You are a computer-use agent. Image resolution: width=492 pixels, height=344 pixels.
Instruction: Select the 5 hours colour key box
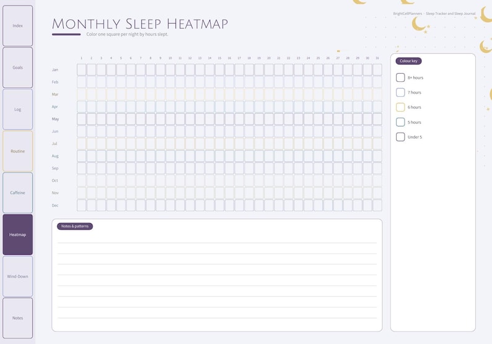click(x=400, y=122)
